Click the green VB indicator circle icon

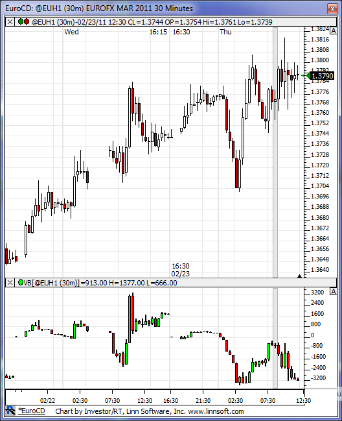[x=21, y=282]
